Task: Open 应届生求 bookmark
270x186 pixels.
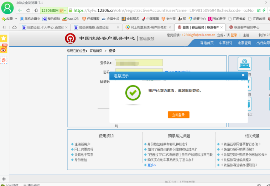Action: (110, 19)
